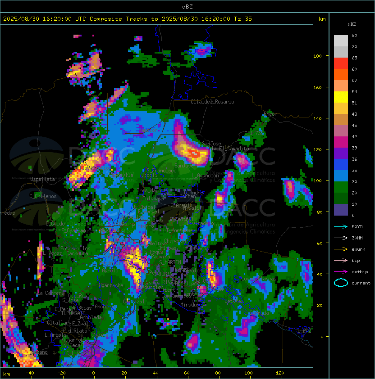
Task: Click the cyan 'current' ellipse legend icon
Action: click(341, 283)
